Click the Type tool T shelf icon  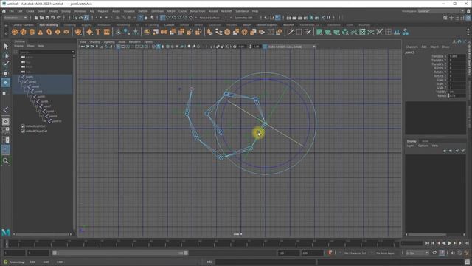[x=98, y=32]
